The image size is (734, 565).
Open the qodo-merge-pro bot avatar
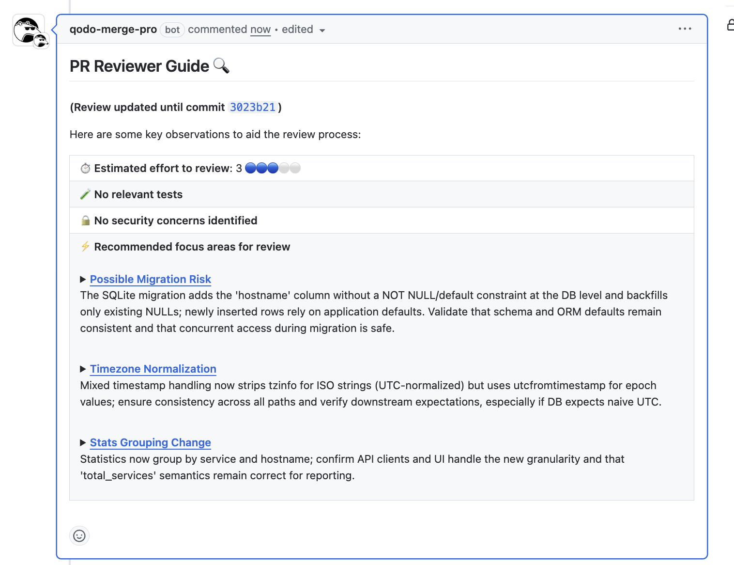pyautogui.click(x=29, y=31)
